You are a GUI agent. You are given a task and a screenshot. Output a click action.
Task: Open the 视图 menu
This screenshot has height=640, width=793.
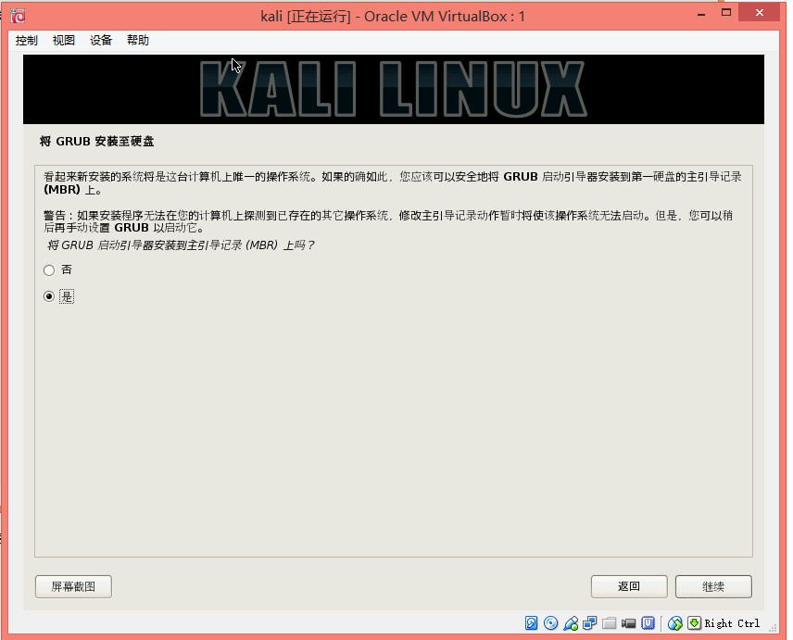pos(64,41)
